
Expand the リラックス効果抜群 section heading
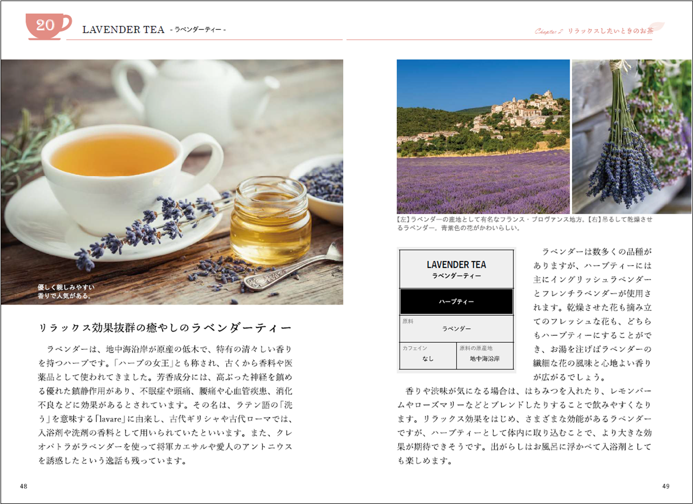coord(165,327)
